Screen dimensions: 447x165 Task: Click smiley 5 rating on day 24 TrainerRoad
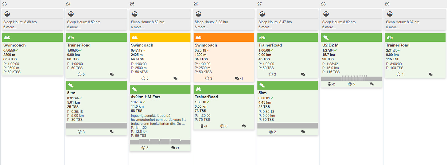(x=81, y=74)
